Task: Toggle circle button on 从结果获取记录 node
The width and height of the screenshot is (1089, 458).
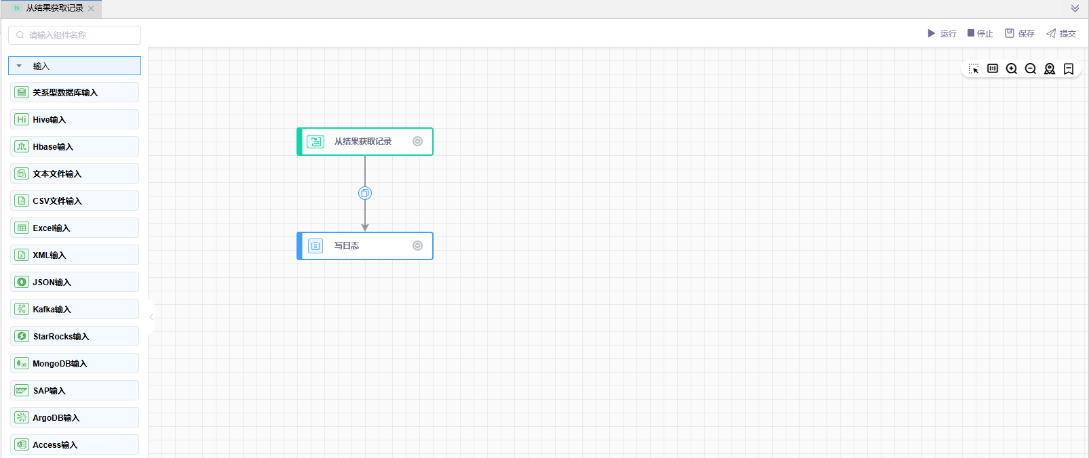Action: tap(418, 142)
